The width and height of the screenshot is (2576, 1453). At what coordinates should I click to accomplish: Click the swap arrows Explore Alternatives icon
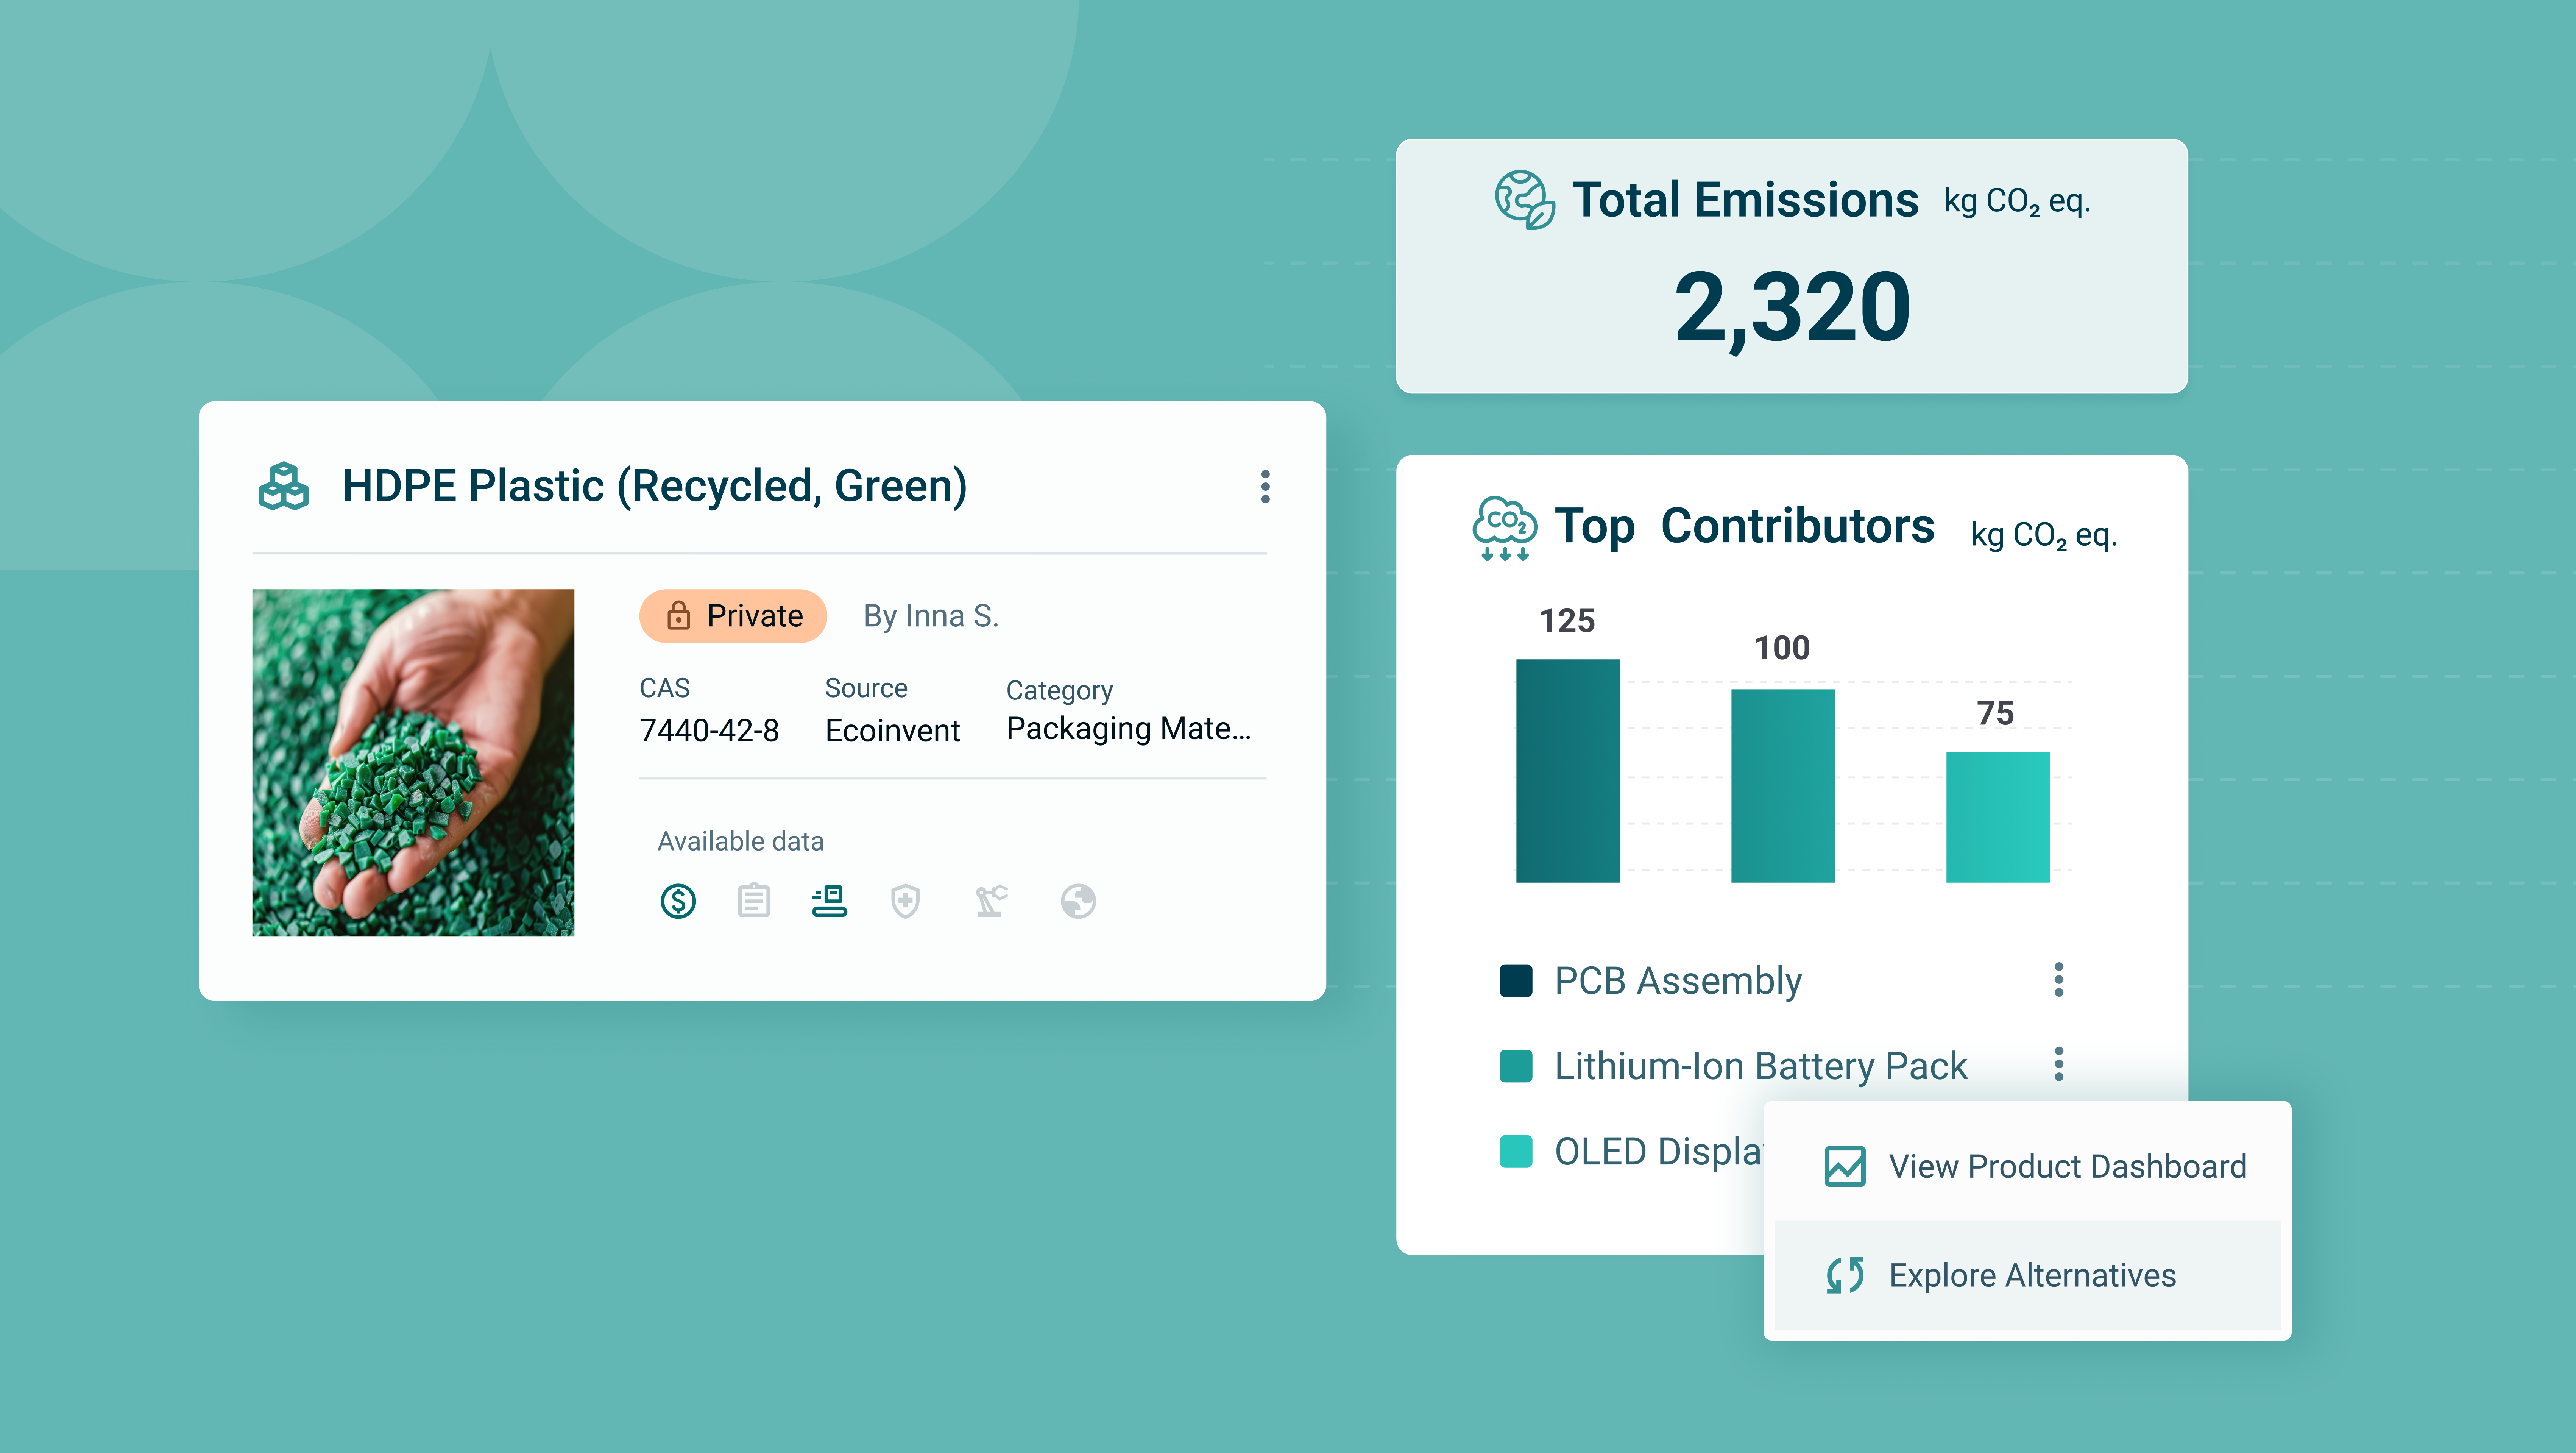pos(1845,1275)
